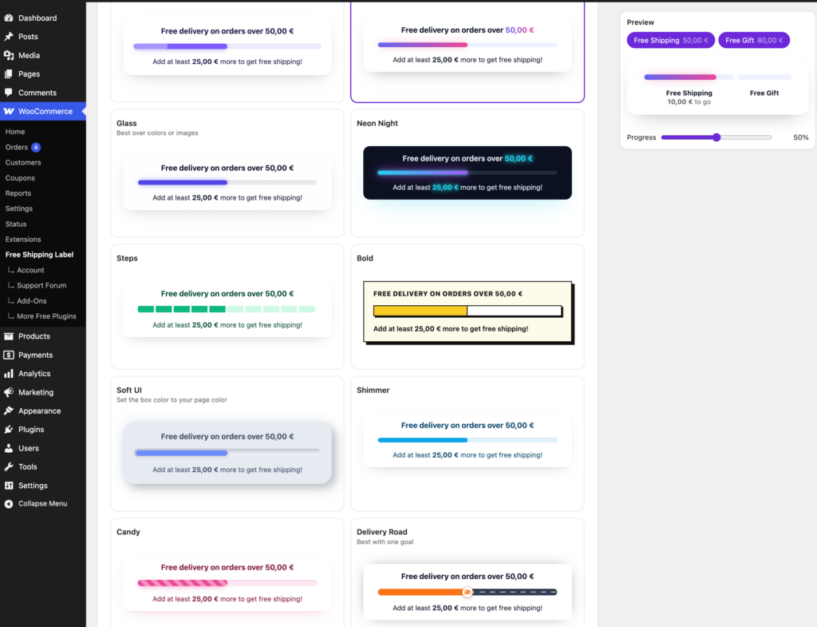Click the Products archive icon
This screenshot has height=627, width=817.
9,336
